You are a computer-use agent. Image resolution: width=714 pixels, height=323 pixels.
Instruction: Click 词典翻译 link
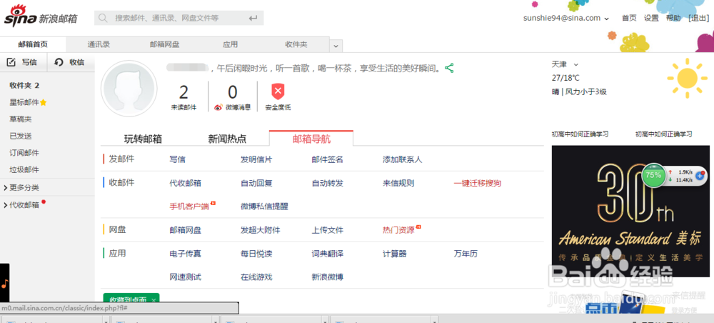tap(328, 254)
